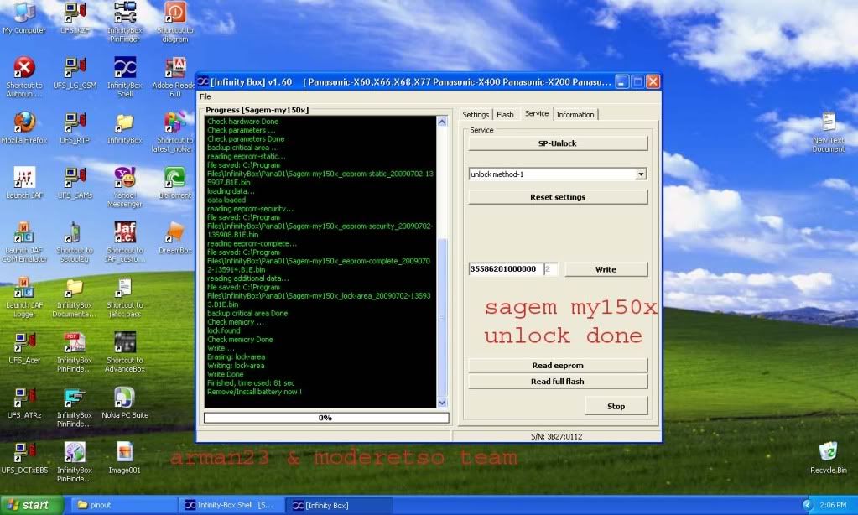The image size is (858, 515).
Task: Click the Write button
Action: pyautogui.click(x=606, y=269)
